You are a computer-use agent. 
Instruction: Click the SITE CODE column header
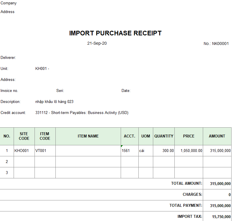[x=24, y=136]
